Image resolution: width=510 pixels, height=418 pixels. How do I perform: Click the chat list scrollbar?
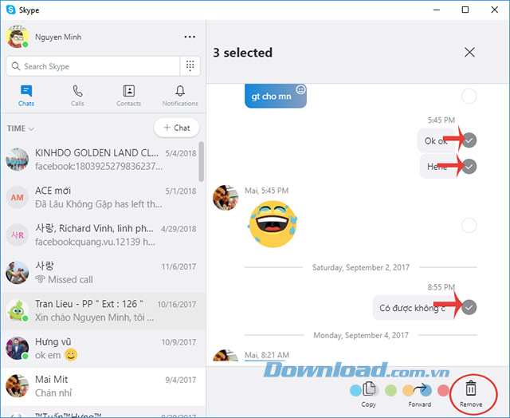click(x=202, y=161)
